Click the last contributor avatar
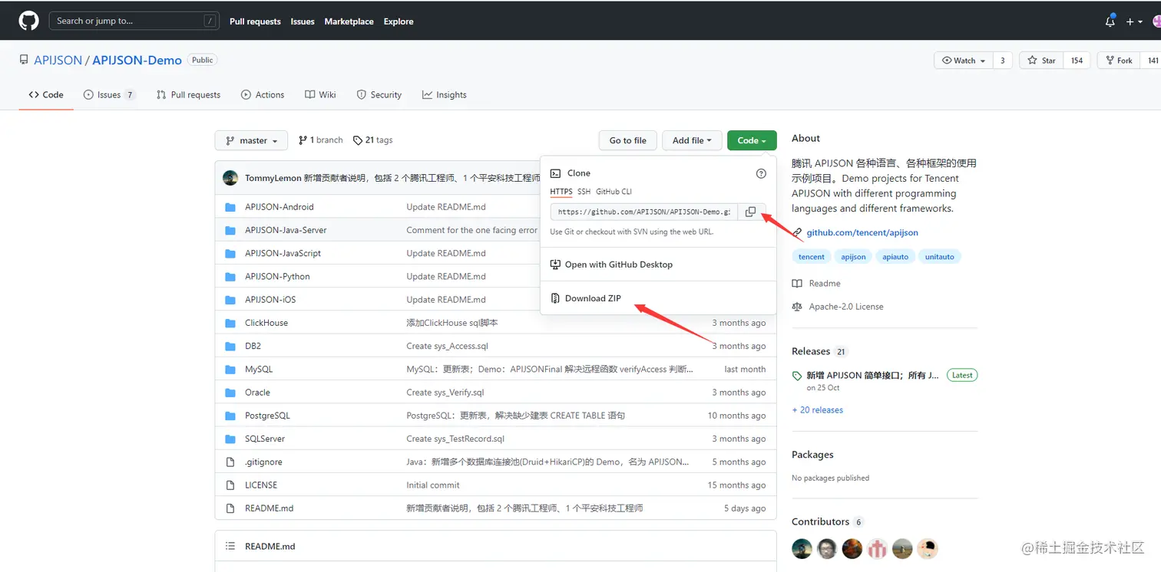Screen dimensions: 1161x572 (x=928, y=548)
